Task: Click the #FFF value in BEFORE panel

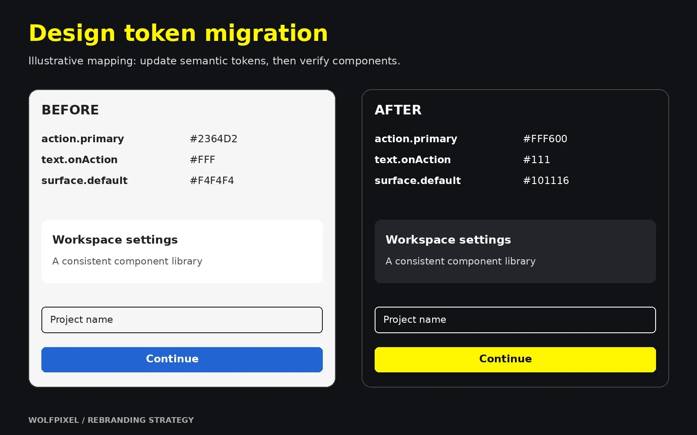Action: (203, 160)
